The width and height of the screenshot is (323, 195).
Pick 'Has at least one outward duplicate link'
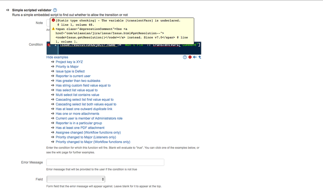click(84, 109)
